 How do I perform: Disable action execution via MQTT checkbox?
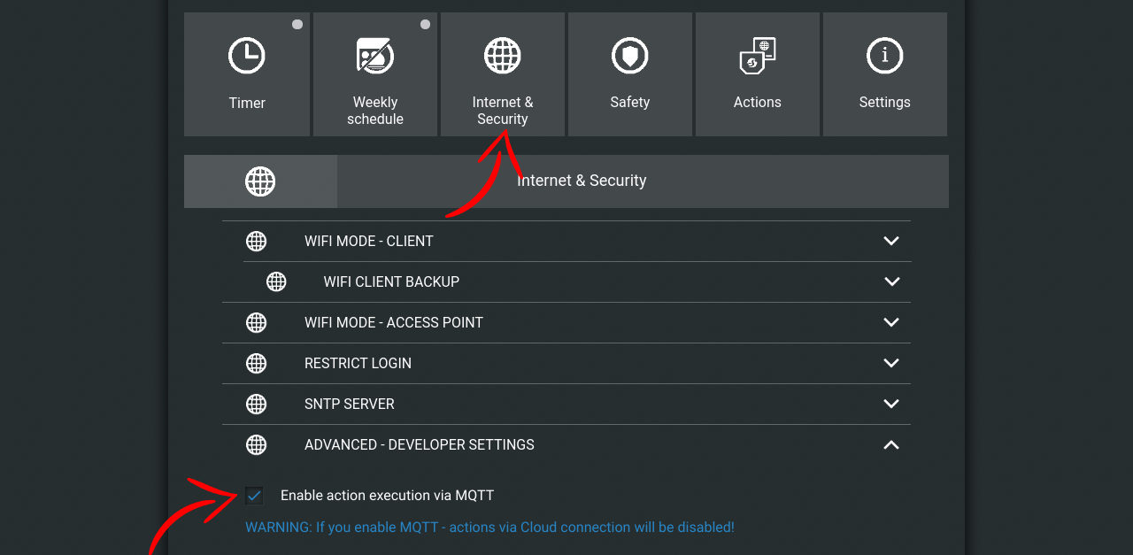(x=254, y=496)
